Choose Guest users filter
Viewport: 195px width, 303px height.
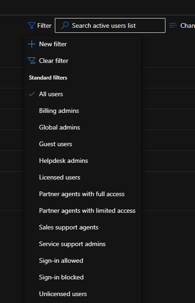[55, 144]
